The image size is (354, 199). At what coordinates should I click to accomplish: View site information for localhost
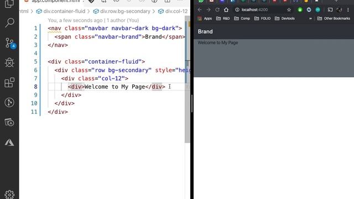pyautogui.click(x=237, y=10)
